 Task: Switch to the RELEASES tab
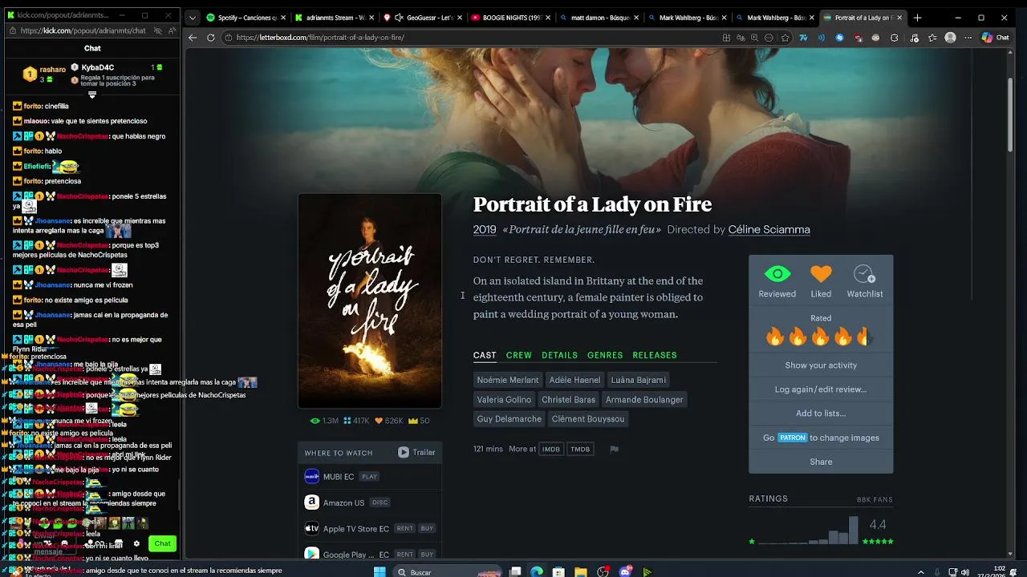coord(655,355)
